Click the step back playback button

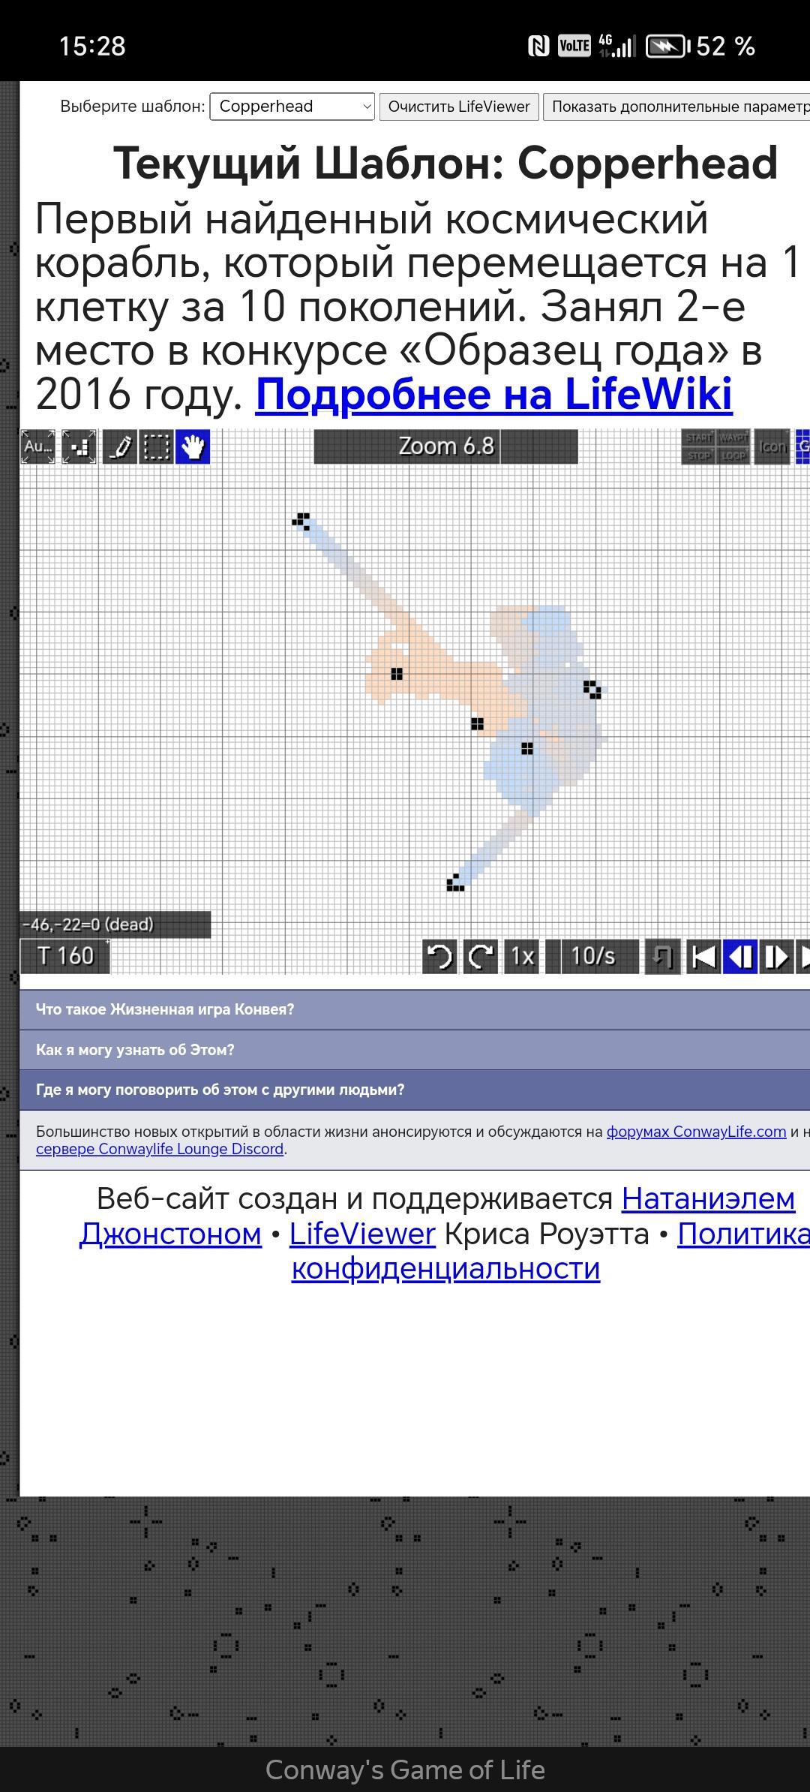pos(740,956)
